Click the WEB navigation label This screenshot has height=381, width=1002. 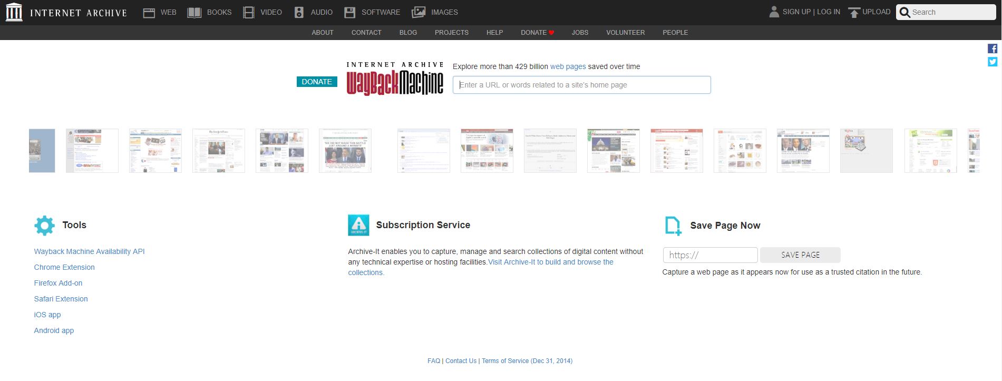pyautogui.click(x=169, y=12)
